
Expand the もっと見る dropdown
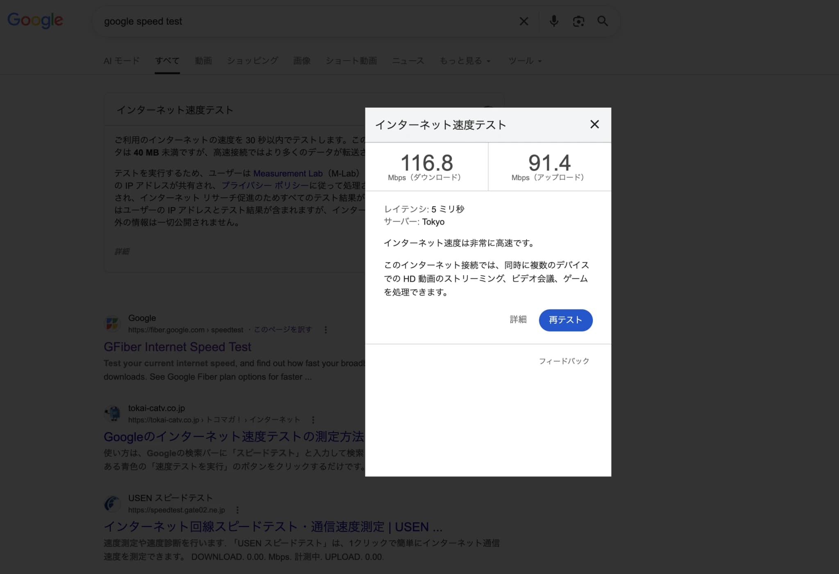point(465,61)
